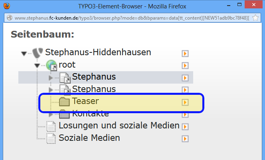
Task: Click orange arrow next to highlighted Stephanus
Action: tap(185, 78)
